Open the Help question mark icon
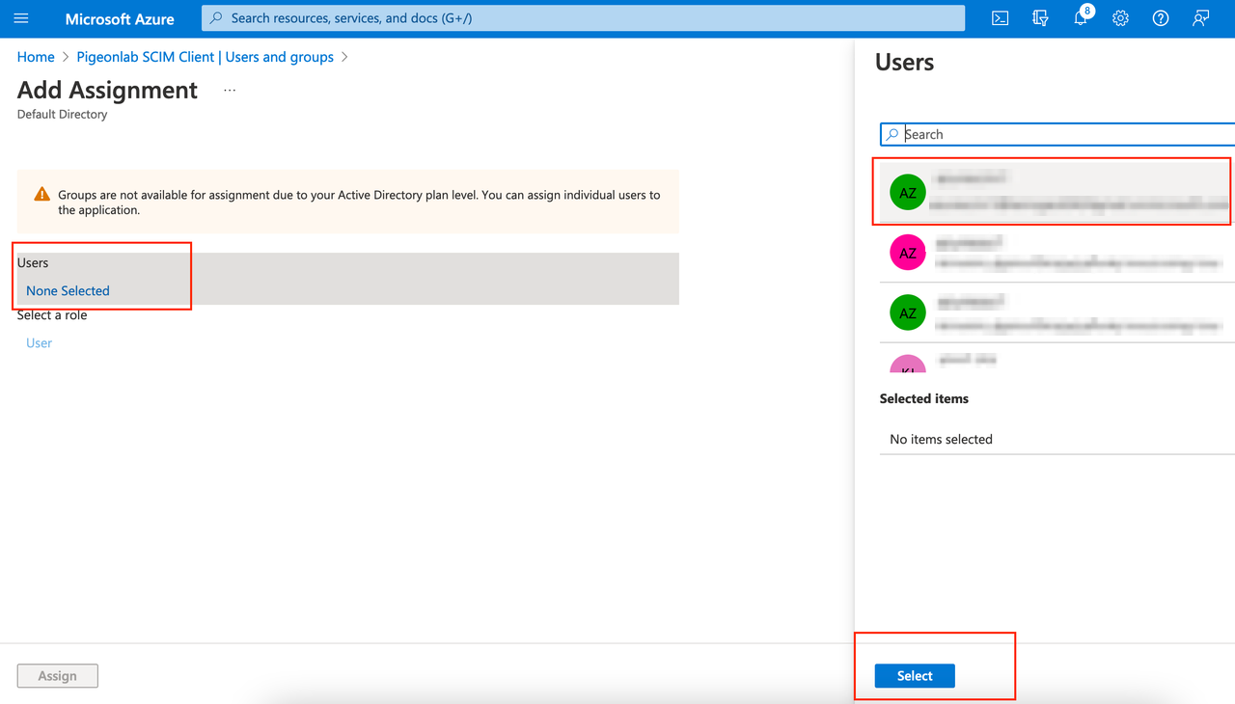 click(x=1161, y=18)
